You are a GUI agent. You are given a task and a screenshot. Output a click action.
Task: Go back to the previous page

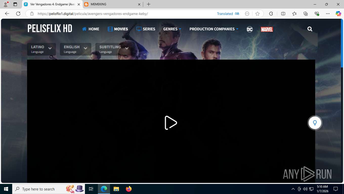point(7,14)
